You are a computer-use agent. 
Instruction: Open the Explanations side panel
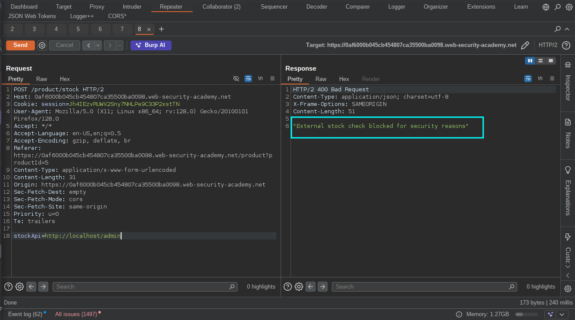(x=568, y=192)
